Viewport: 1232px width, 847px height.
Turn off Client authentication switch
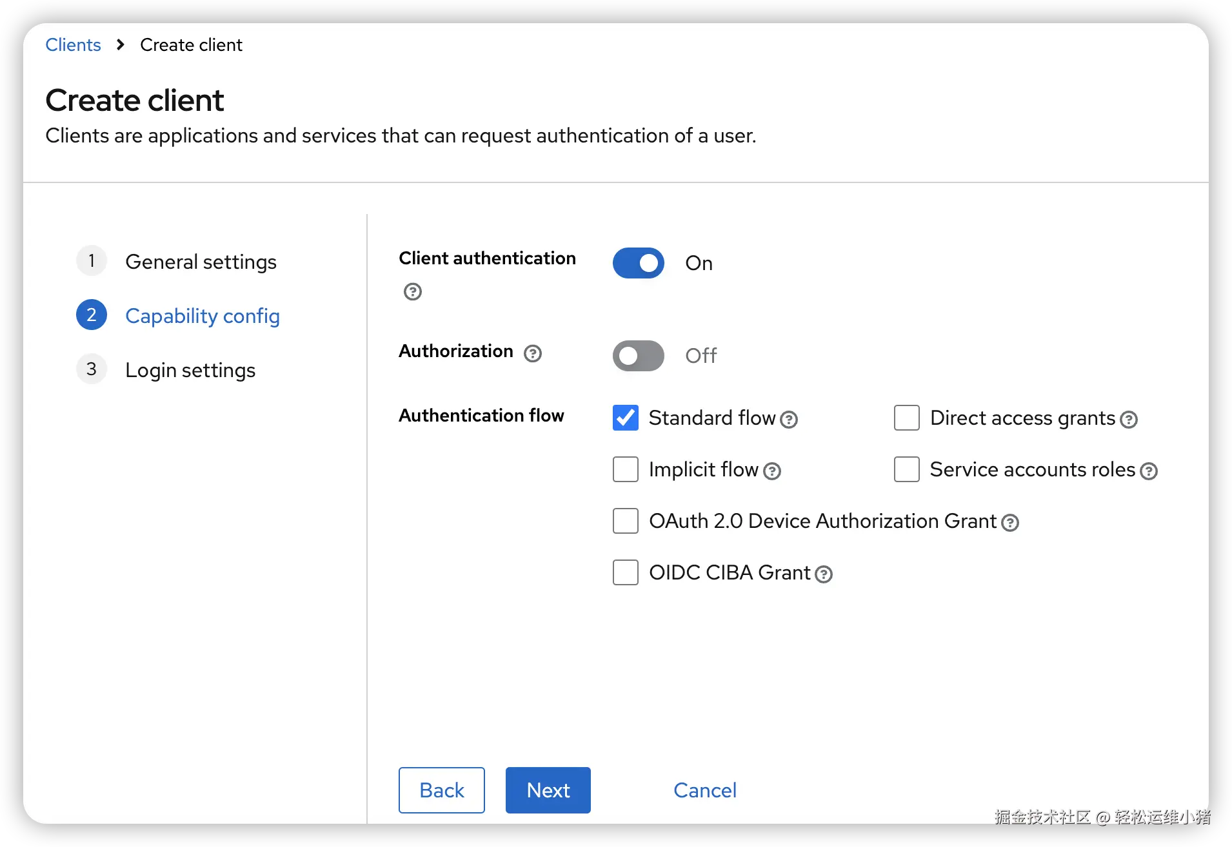click(638, 263)
